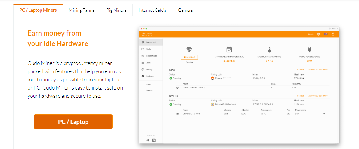Click EWBF 0.6 CUDA 9.1 miner text
The width and height of the screenshot is (359, 149).
pos(263,104)
